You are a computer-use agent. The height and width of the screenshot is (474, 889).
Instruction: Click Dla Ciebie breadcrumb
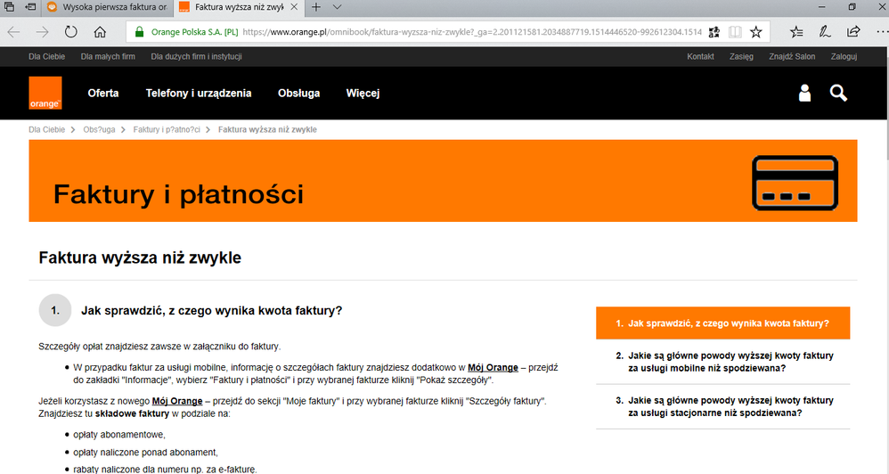(x=46, y=130)
